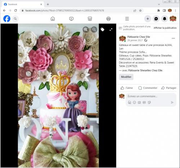Open the Chrome profile avatar
180x168 pixels.
pyautogui.click(x=170, y=10)
